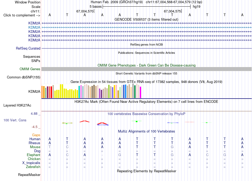Click the Human Feb. 2009 (GRCh37/hg19) assembly text
Screen dimensions: 252x181
pyautogui.click(x=116, y=2)
